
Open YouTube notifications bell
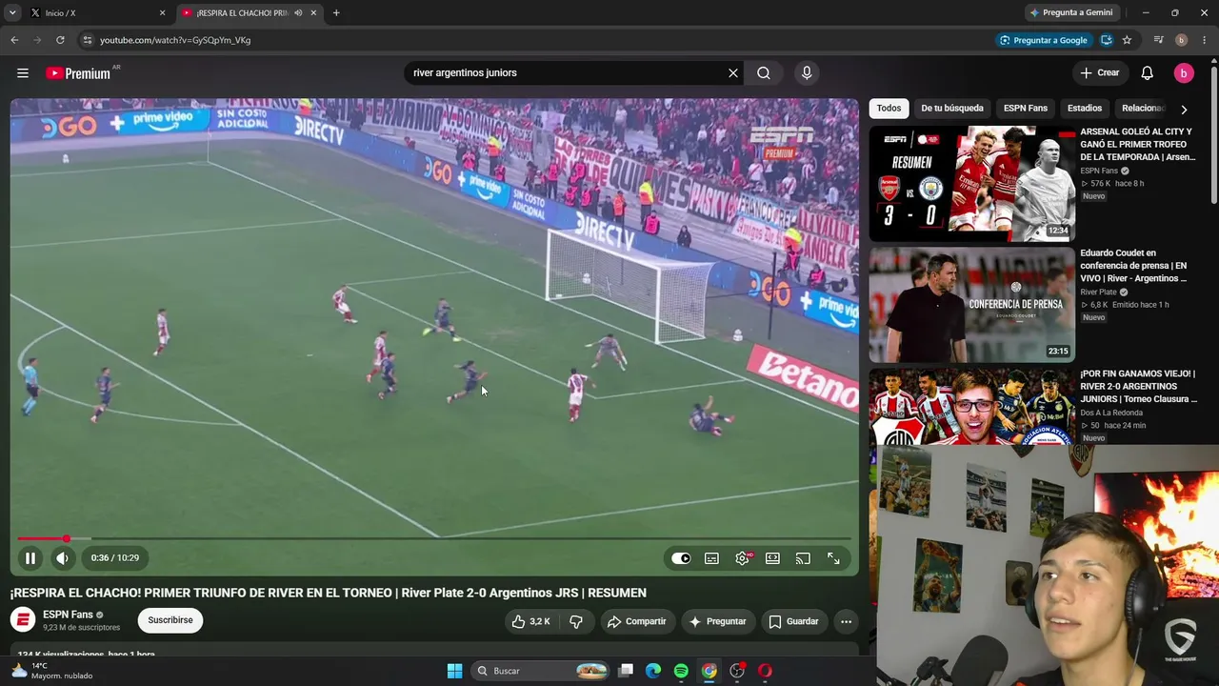(x=1148, y=73)
